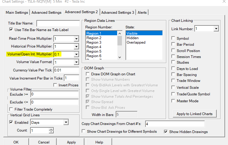
Task: Increase Vertical Grid Lines Count with spinner
Action: [x=51, y=129]
